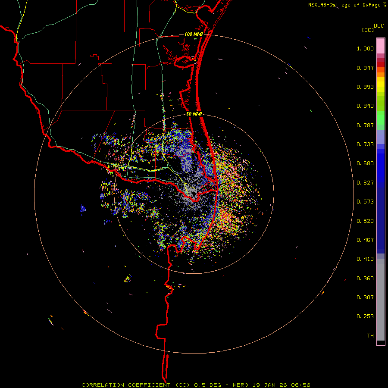The height and width of the screenshot is (388, 388).
Task: Click the 50 NMI range ring label
Action: pyautogui.click(x=194, y=114)
